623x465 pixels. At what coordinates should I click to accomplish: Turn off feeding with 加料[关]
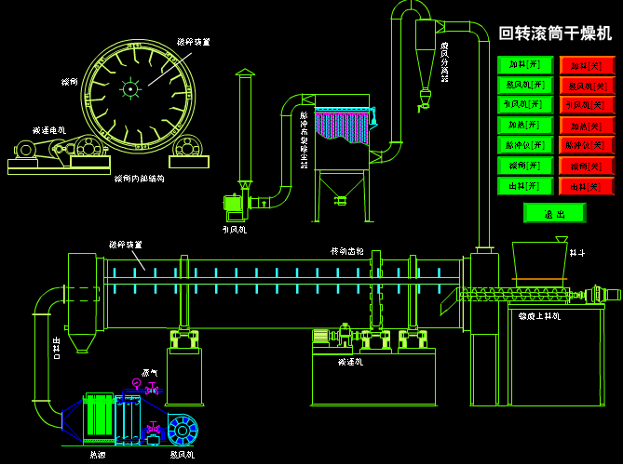pyautogui.click(x=587, y=65)
